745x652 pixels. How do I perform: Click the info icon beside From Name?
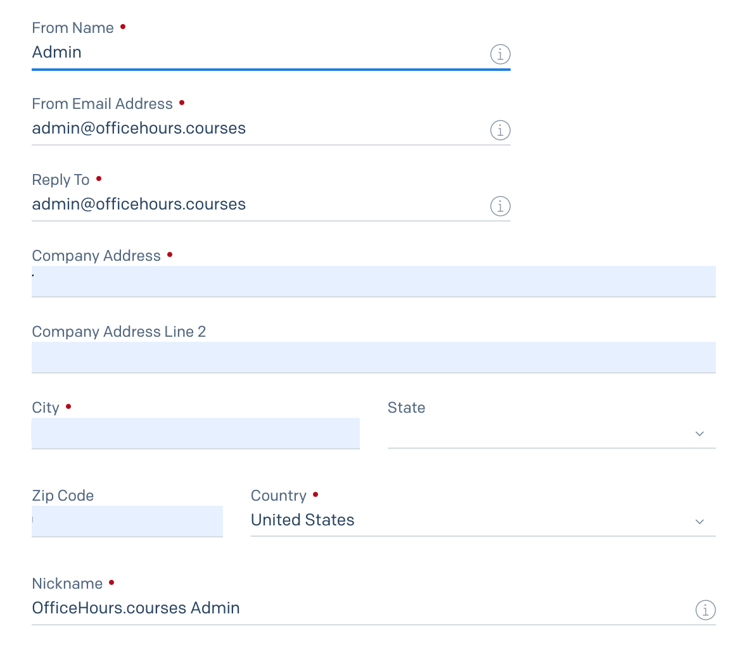(x=500, y=55)
